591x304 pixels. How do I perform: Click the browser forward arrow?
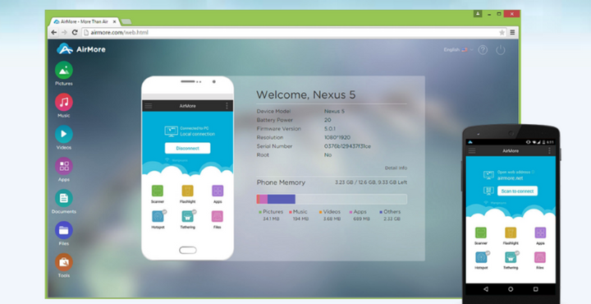(64, 32)
